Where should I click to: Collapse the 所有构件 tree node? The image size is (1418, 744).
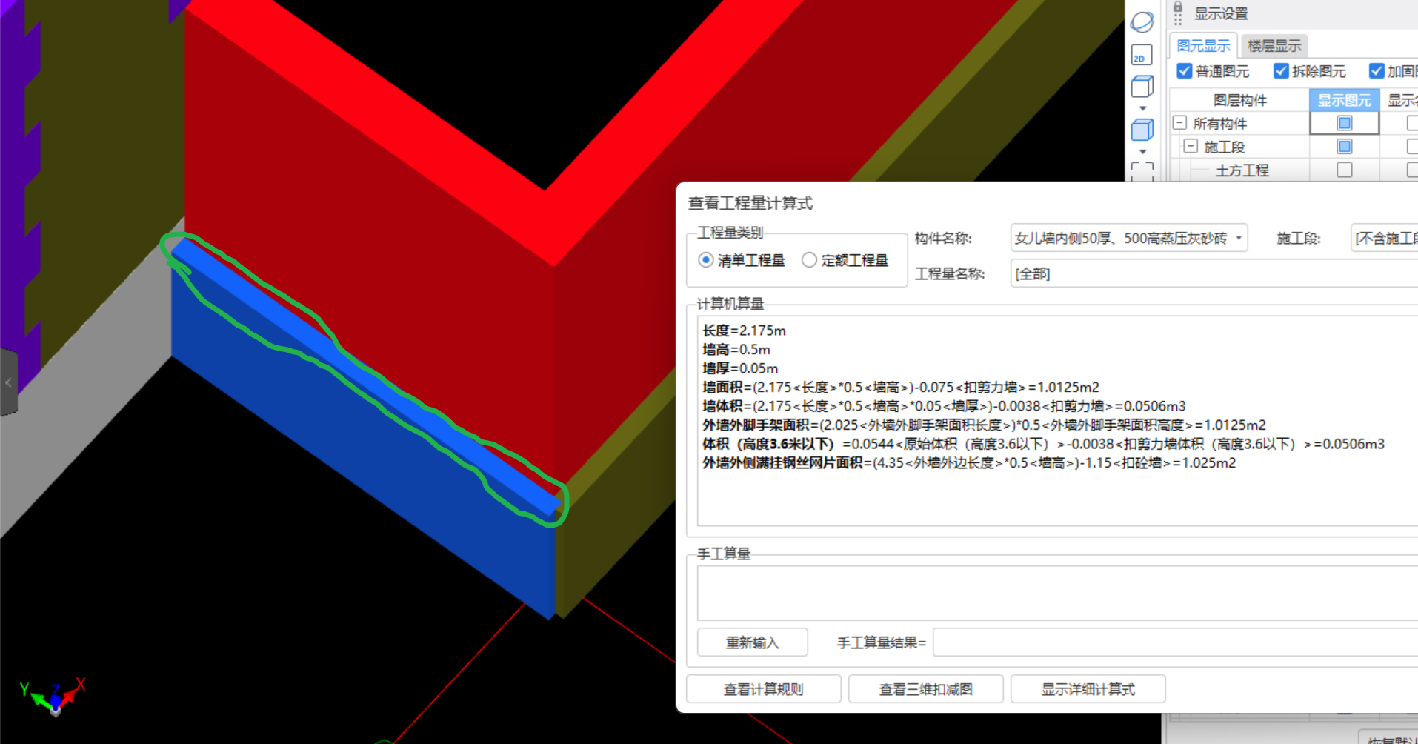(x=1179, y=122)
